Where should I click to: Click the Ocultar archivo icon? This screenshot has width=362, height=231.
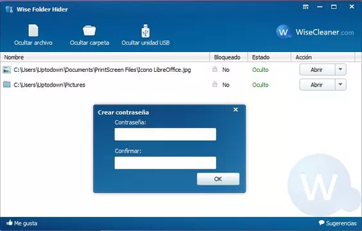33,30
